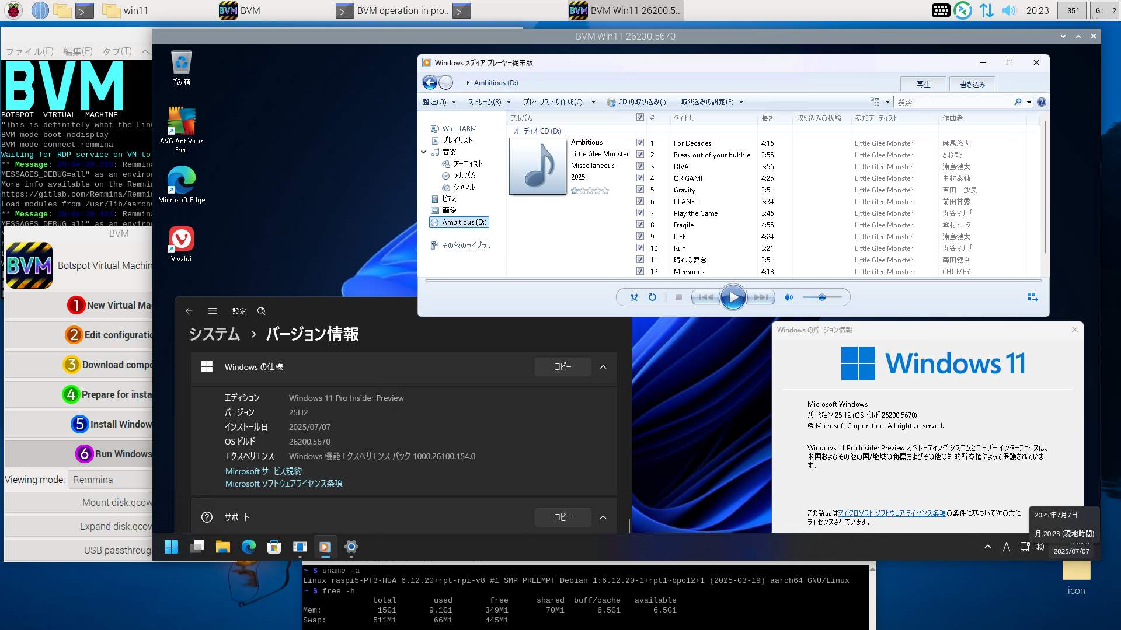Open the 再生 tab in Media Player
Viewport: 1121px width, 630px height.
click(x=923, y=85)
